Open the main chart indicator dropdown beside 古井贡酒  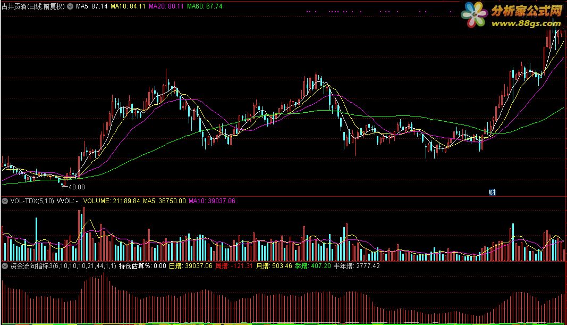[70, 6]
